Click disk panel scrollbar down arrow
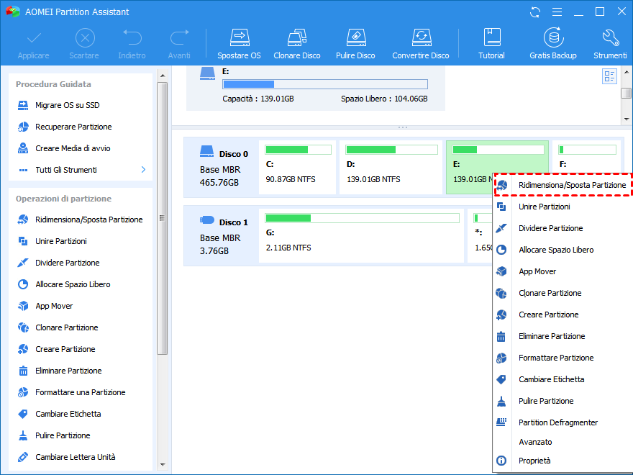The height and width of the screenshot is (475, 633). pyautogui.click(x=626, y=119)
